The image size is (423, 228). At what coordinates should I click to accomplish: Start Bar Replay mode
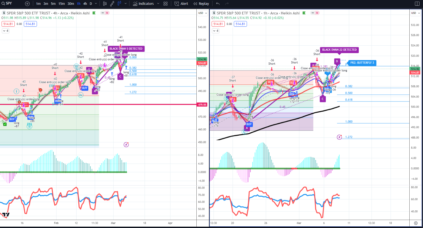tap(201, 4)
